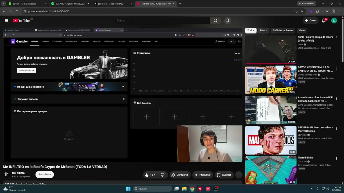Open the Crear dropdown button
The image size is (344, 193).
310,21
